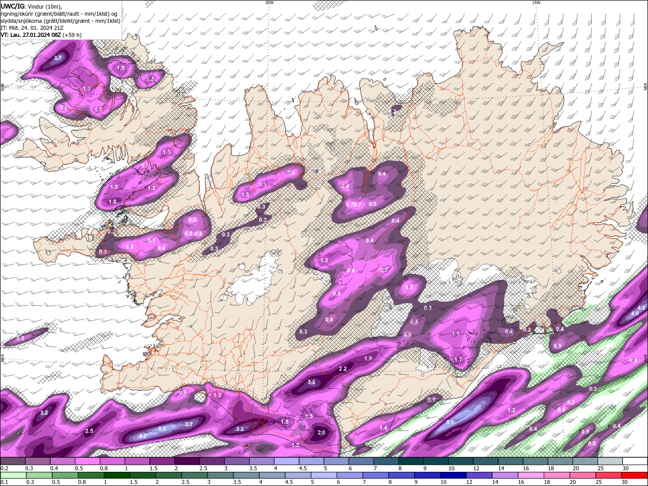This screenshot has height=486, width=648.
Task: Click the crimson 25 swatch in lower legend row
Action: point(609,475)
